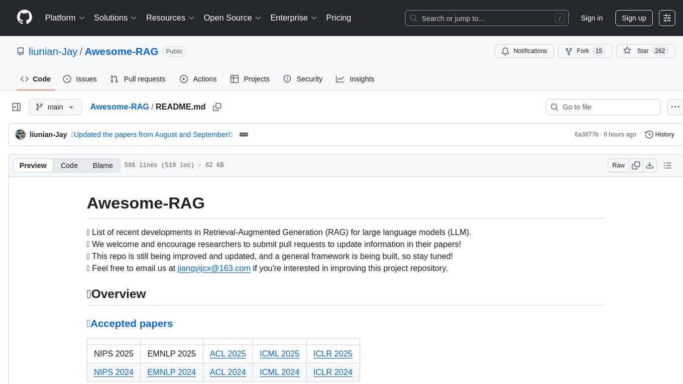This screenshot has height=384, width=683.
Task: Focus the Go to file field
Action: coord(603,107)
